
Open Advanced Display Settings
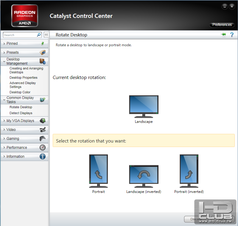pyautogui.click(x=23, y=85)
